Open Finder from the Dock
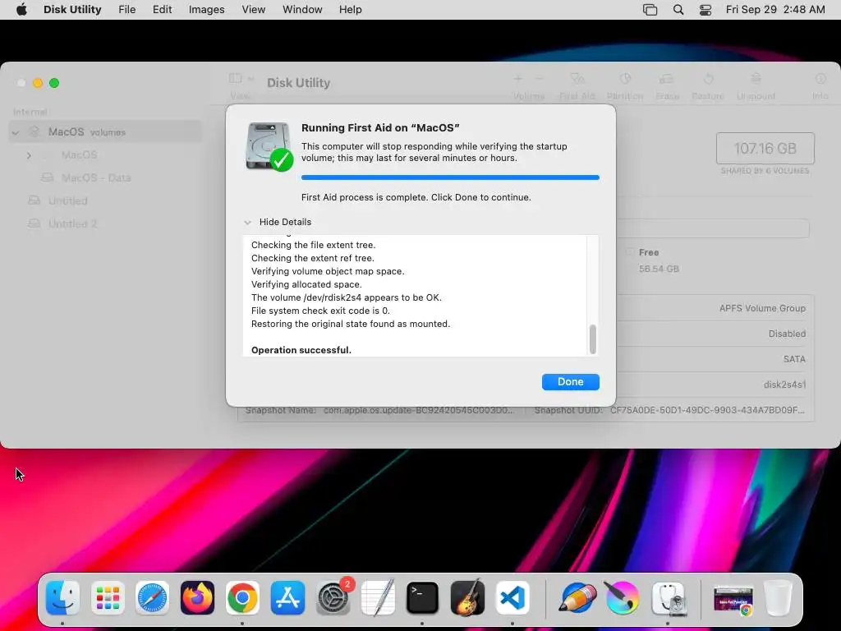The height and width of the screenshot is (631, 841). [62, 598]
